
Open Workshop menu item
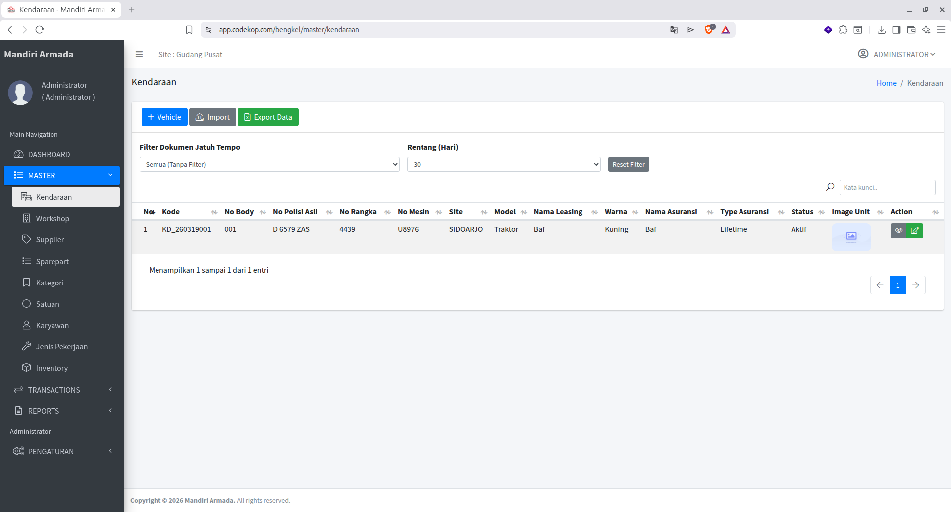[x=66, y=218]
